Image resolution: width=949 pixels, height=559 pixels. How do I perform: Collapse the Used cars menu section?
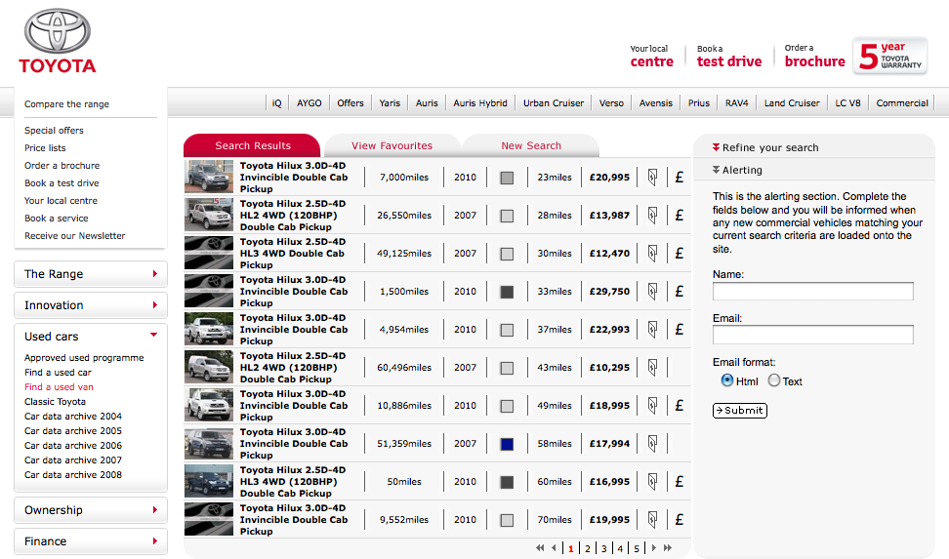[91, 337]
